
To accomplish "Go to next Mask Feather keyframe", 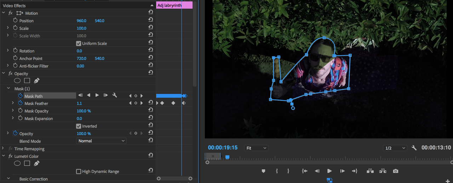I will [x=142, y=103].
